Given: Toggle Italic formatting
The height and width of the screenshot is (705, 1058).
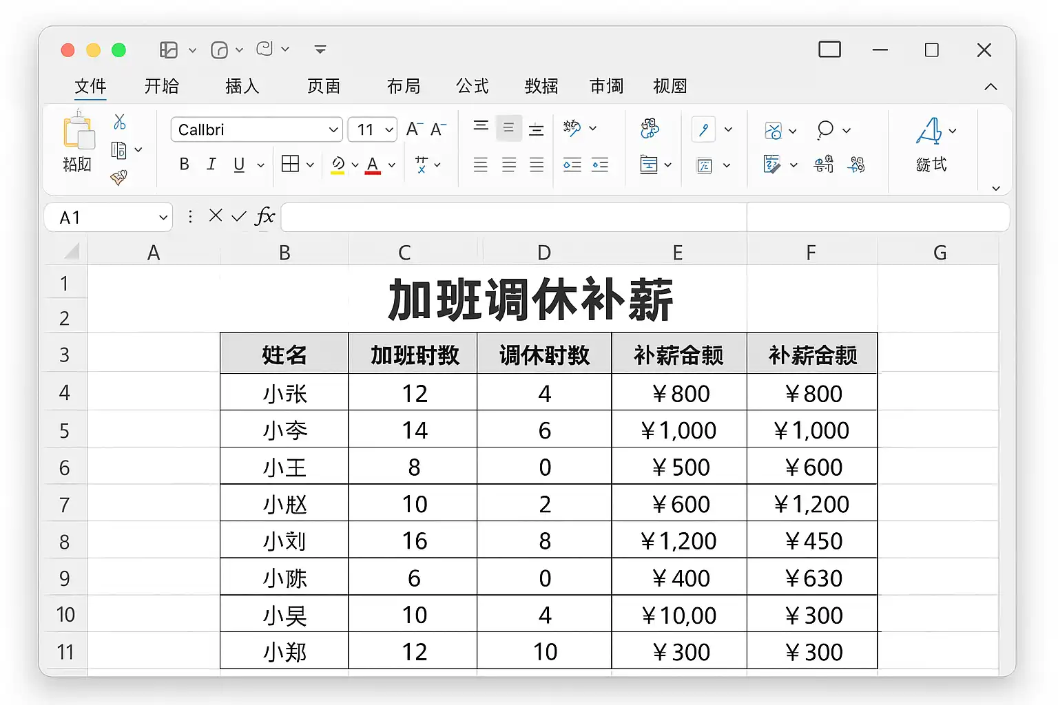Looking at the screenshot, I should click(x=211, y=164).
